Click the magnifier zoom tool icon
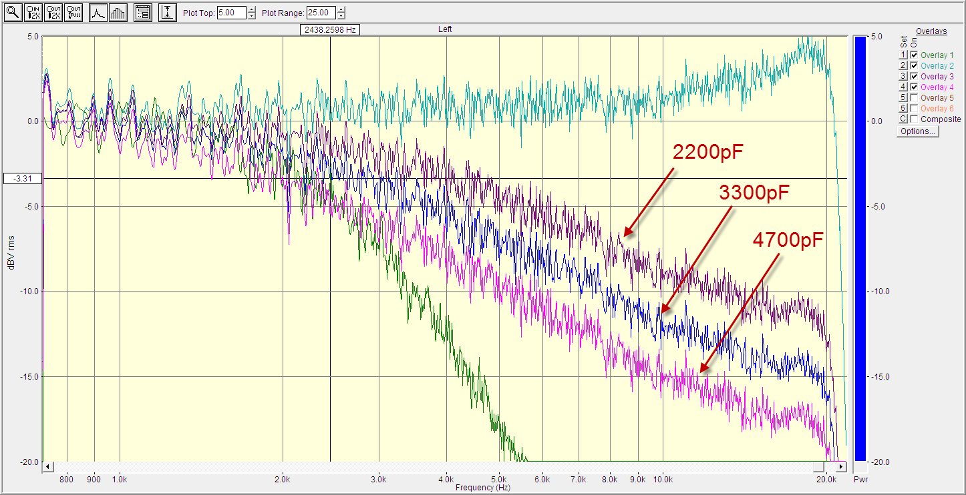 pos(13,13)
